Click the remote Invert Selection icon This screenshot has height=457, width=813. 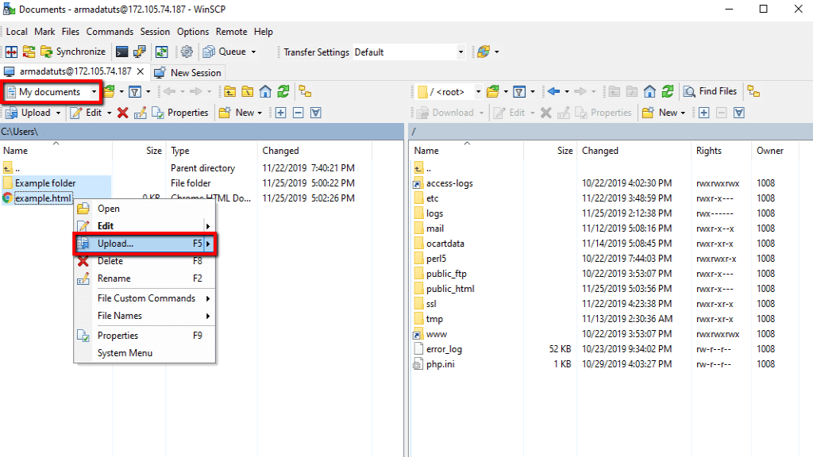[739, 113]
